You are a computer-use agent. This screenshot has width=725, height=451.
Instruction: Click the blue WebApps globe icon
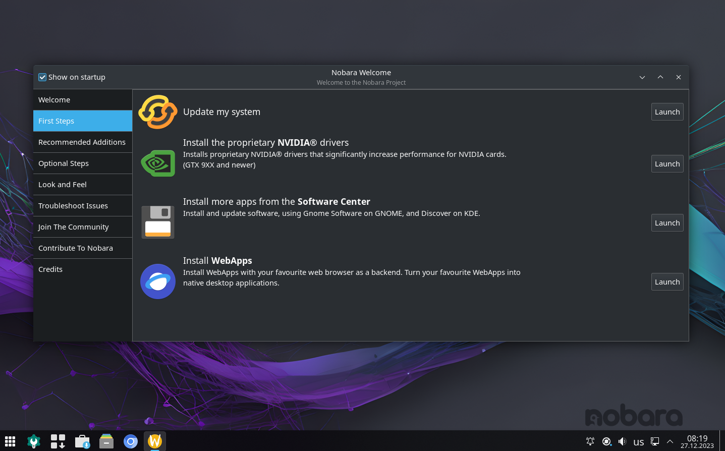[158, 281]
